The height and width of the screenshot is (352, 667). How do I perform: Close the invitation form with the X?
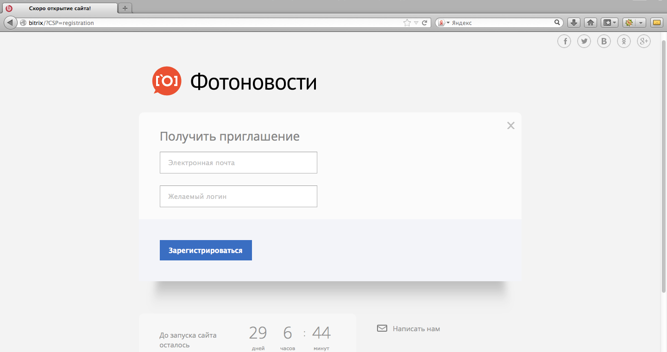tap(510, 125)
